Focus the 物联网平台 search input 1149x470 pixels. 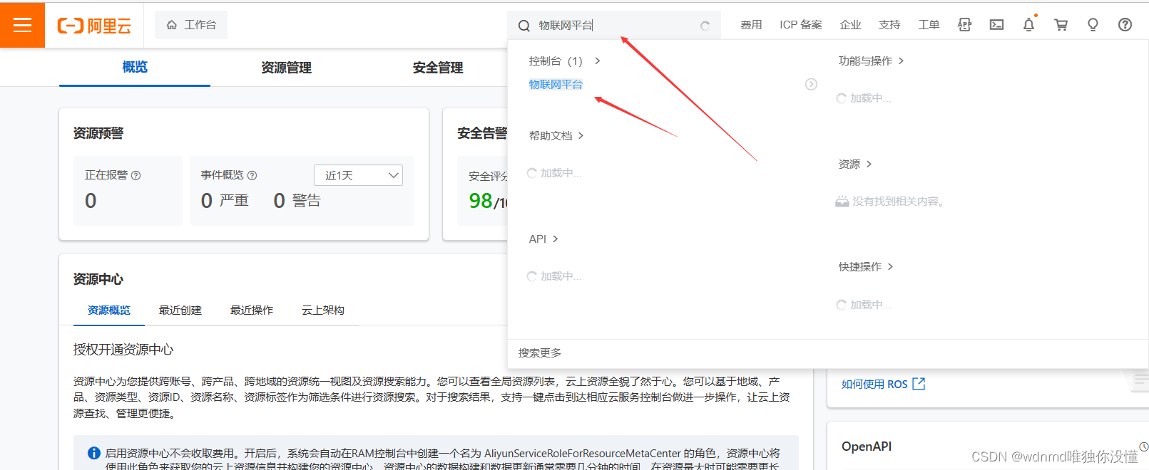[615, 26]
